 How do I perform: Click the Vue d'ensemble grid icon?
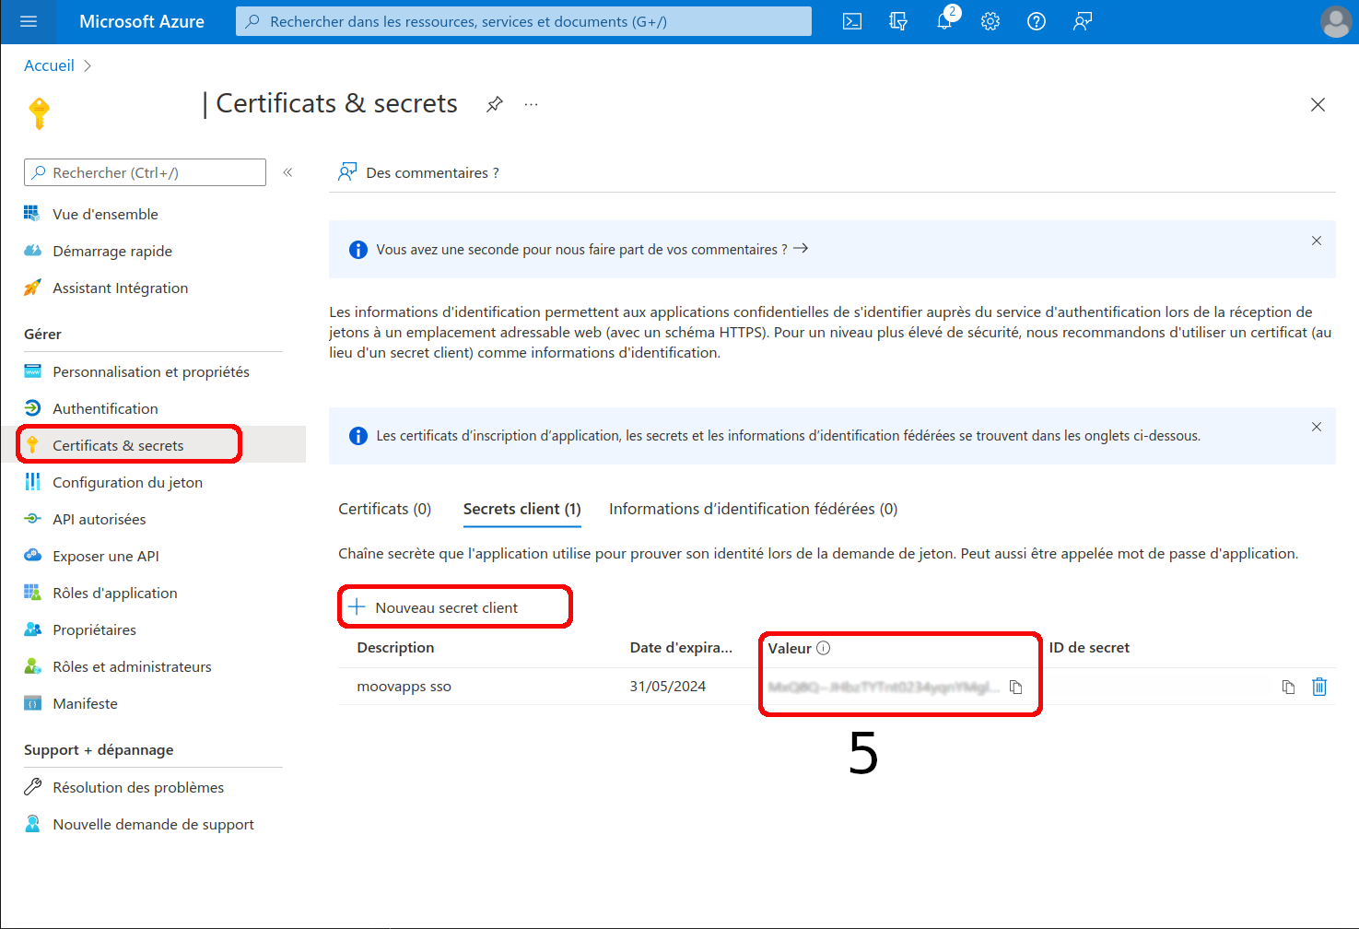[32, 214]
